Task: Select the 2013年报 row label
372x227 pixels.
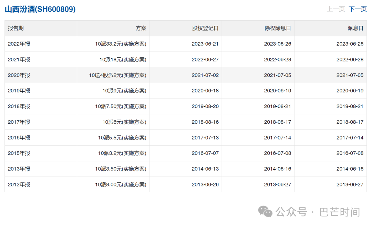Action: pos(19,169)
